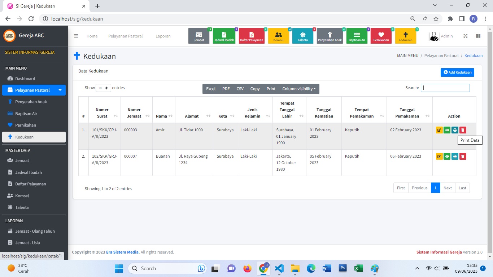Screen dimensions: 493x277
Task: Open the Column visibility dropdown
Action: pos(298,89)
